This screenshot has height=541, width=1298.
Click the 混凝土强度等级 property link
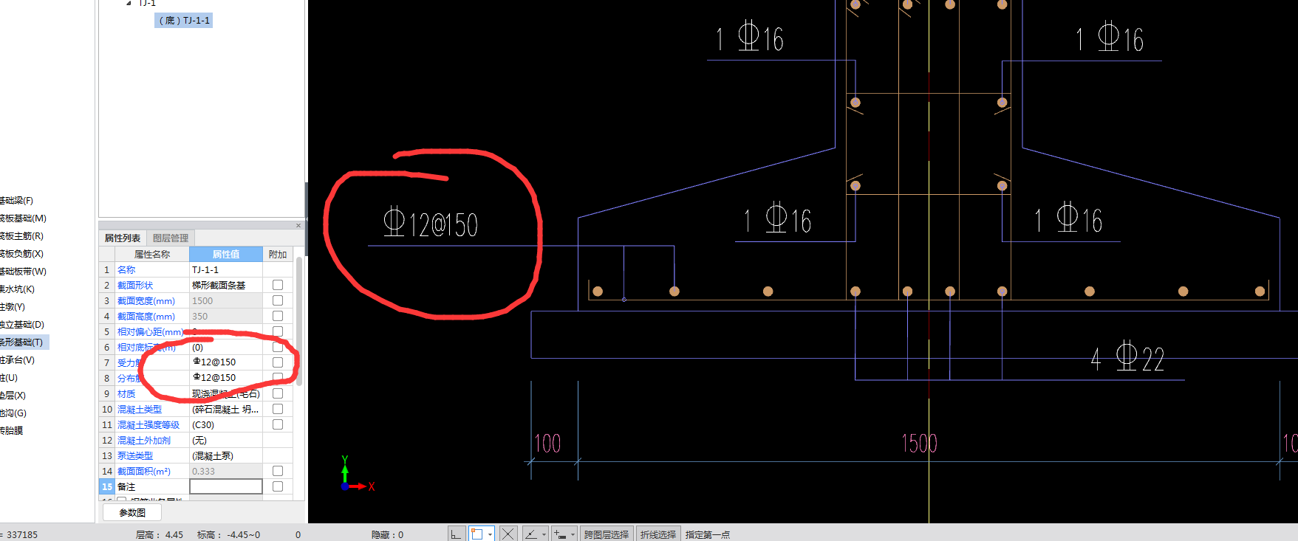(148, 425)
